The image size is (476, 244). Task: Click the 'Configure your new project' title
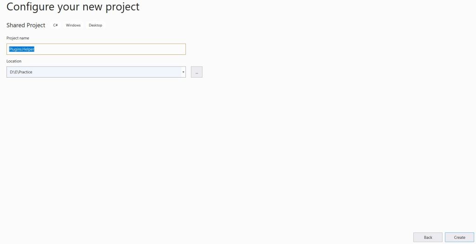[x=73, y=7]
